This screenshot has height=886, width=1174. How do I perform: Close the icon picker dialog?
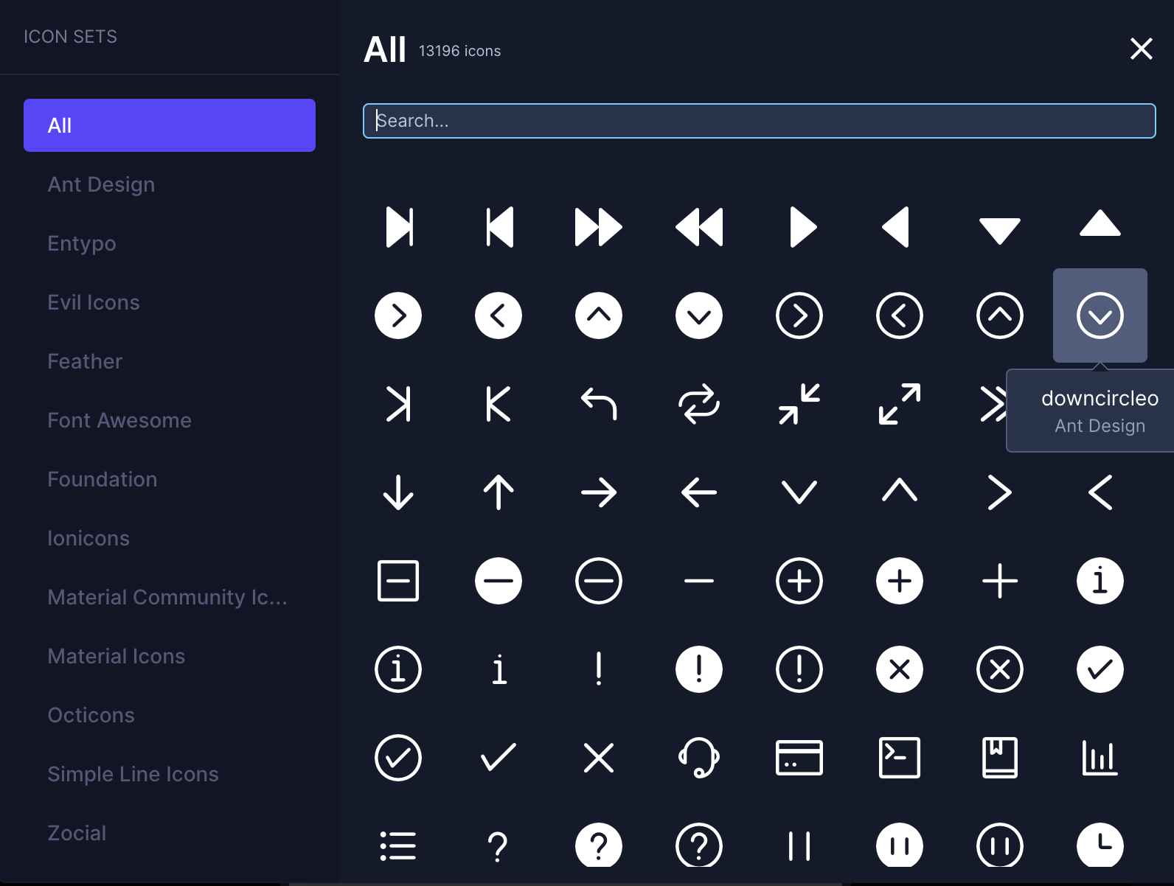(x=1141, y=49)
